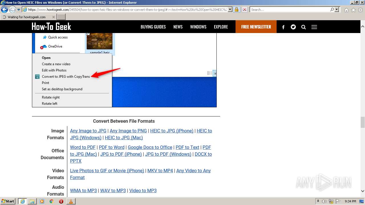Go back using the browser back arrow

(x=4, y=9)
